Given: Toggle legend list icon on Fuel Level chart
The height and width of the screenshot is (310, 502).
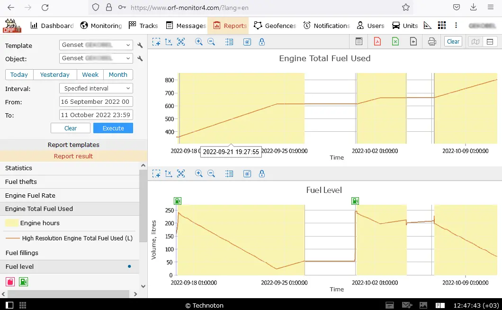Looking at the screenshot, I should tap(229, 173).
